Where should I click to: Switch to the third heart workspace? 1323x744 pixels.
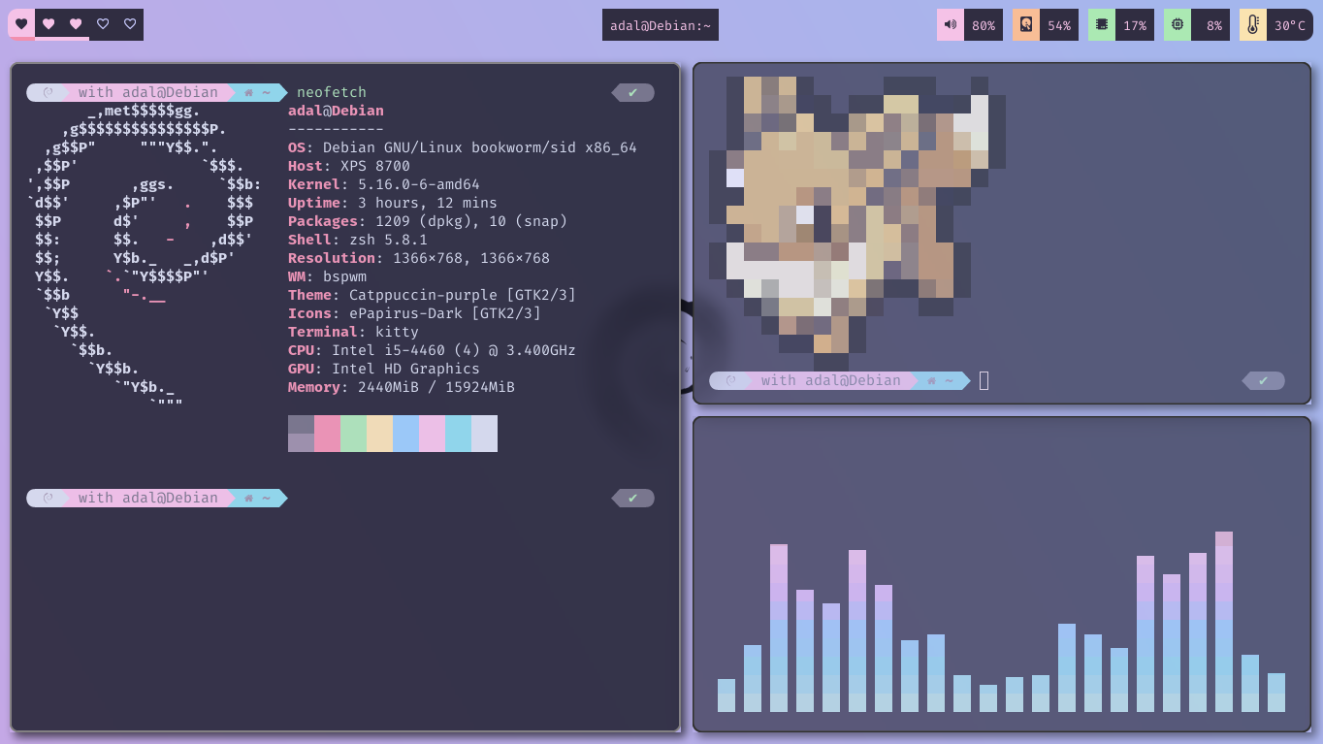point(76,24)
